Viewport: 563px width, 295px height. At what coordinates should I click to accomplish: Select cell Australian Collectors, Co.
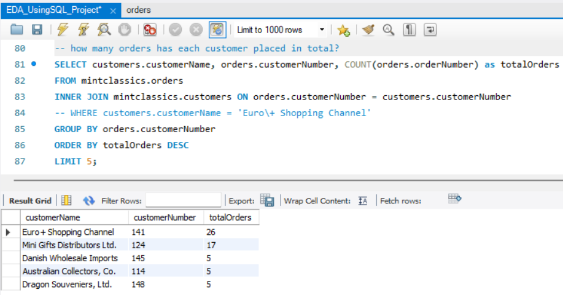click(x=74, y=271)
